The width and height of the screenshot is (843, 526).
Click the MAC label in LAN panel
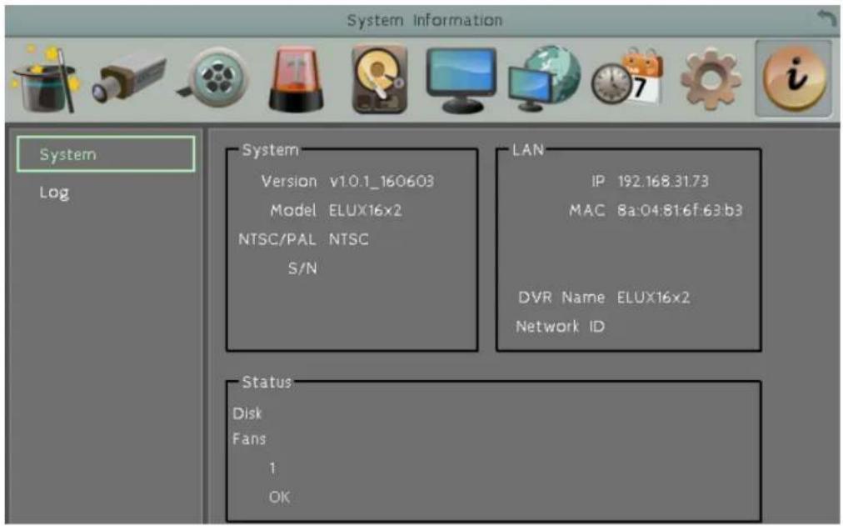coord(587,210)
